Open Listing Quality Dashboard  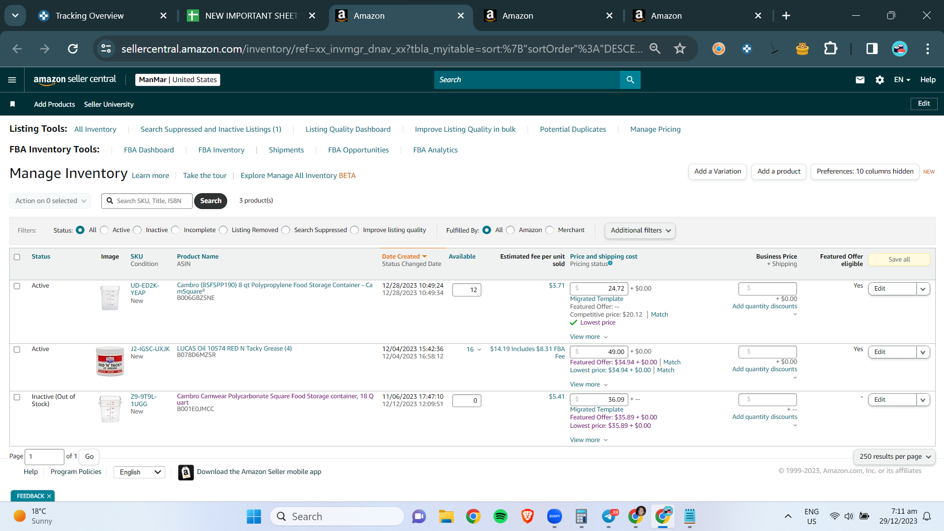click(348, 129)
